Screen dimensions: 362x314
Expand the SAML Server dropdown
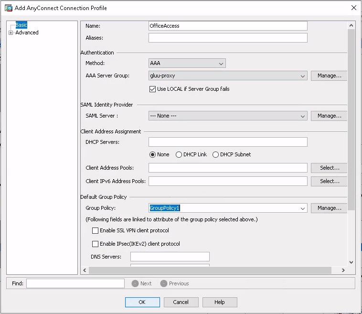pos(303,116)
